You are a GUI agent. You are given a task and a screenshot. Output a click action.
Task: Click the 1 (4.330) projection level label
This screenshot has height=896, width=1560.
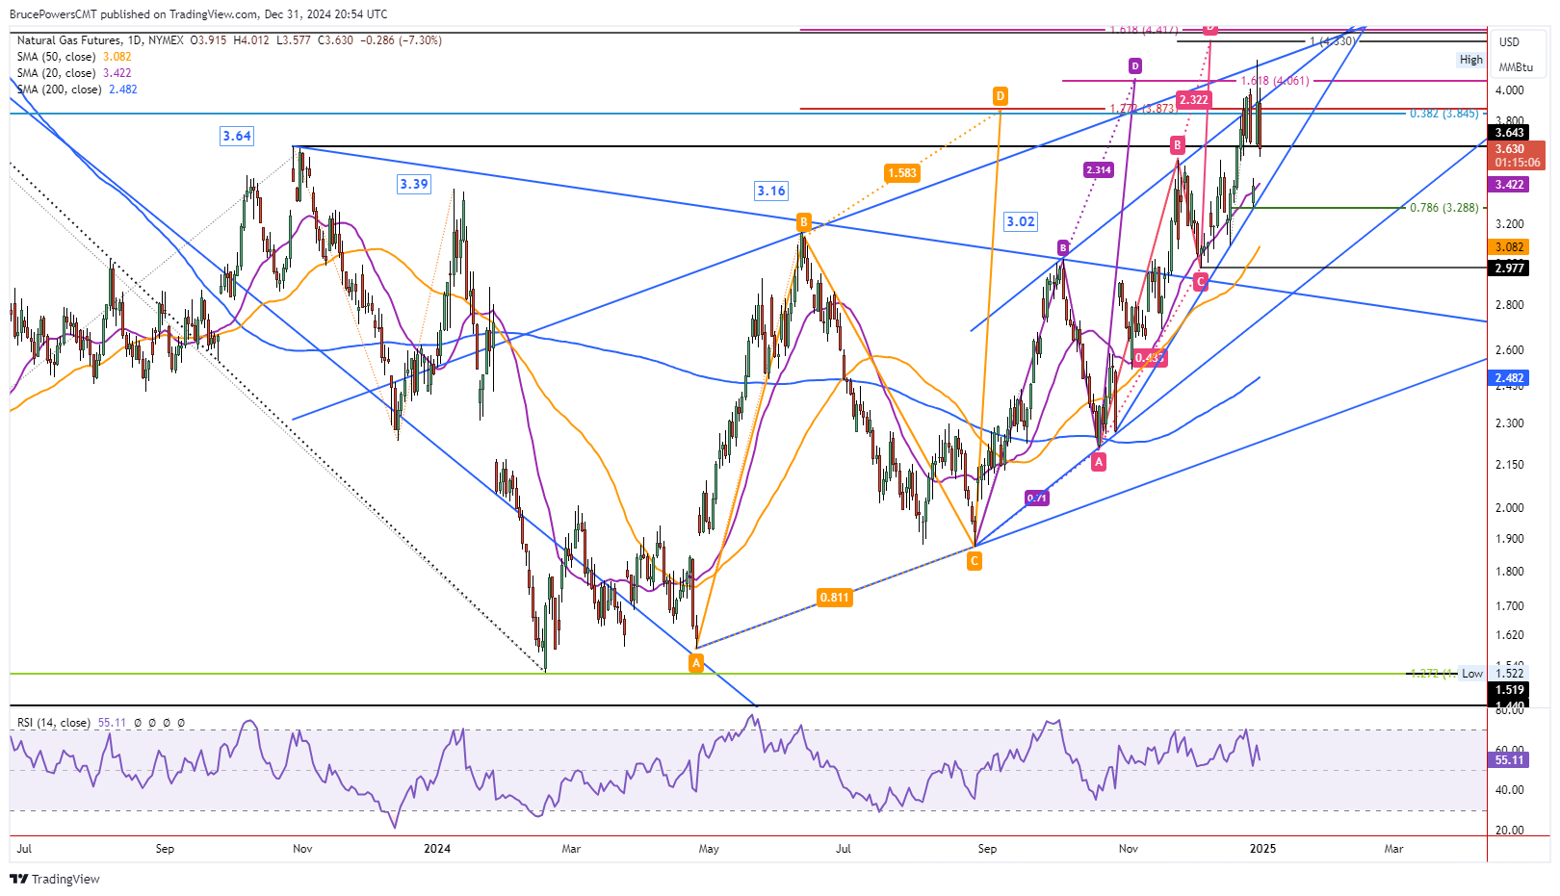click(1333, 41)
